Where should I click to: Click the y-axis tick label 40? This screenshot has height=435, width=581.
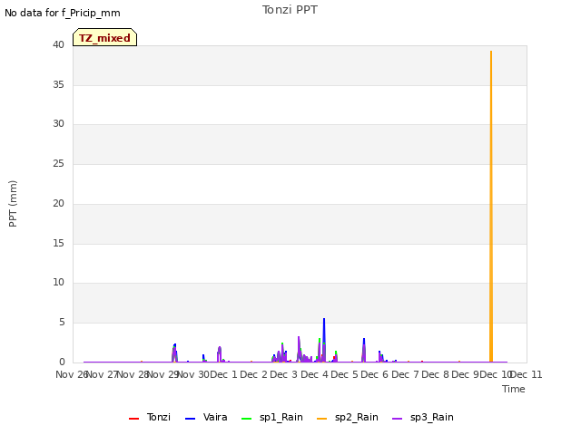pos(58,45)
